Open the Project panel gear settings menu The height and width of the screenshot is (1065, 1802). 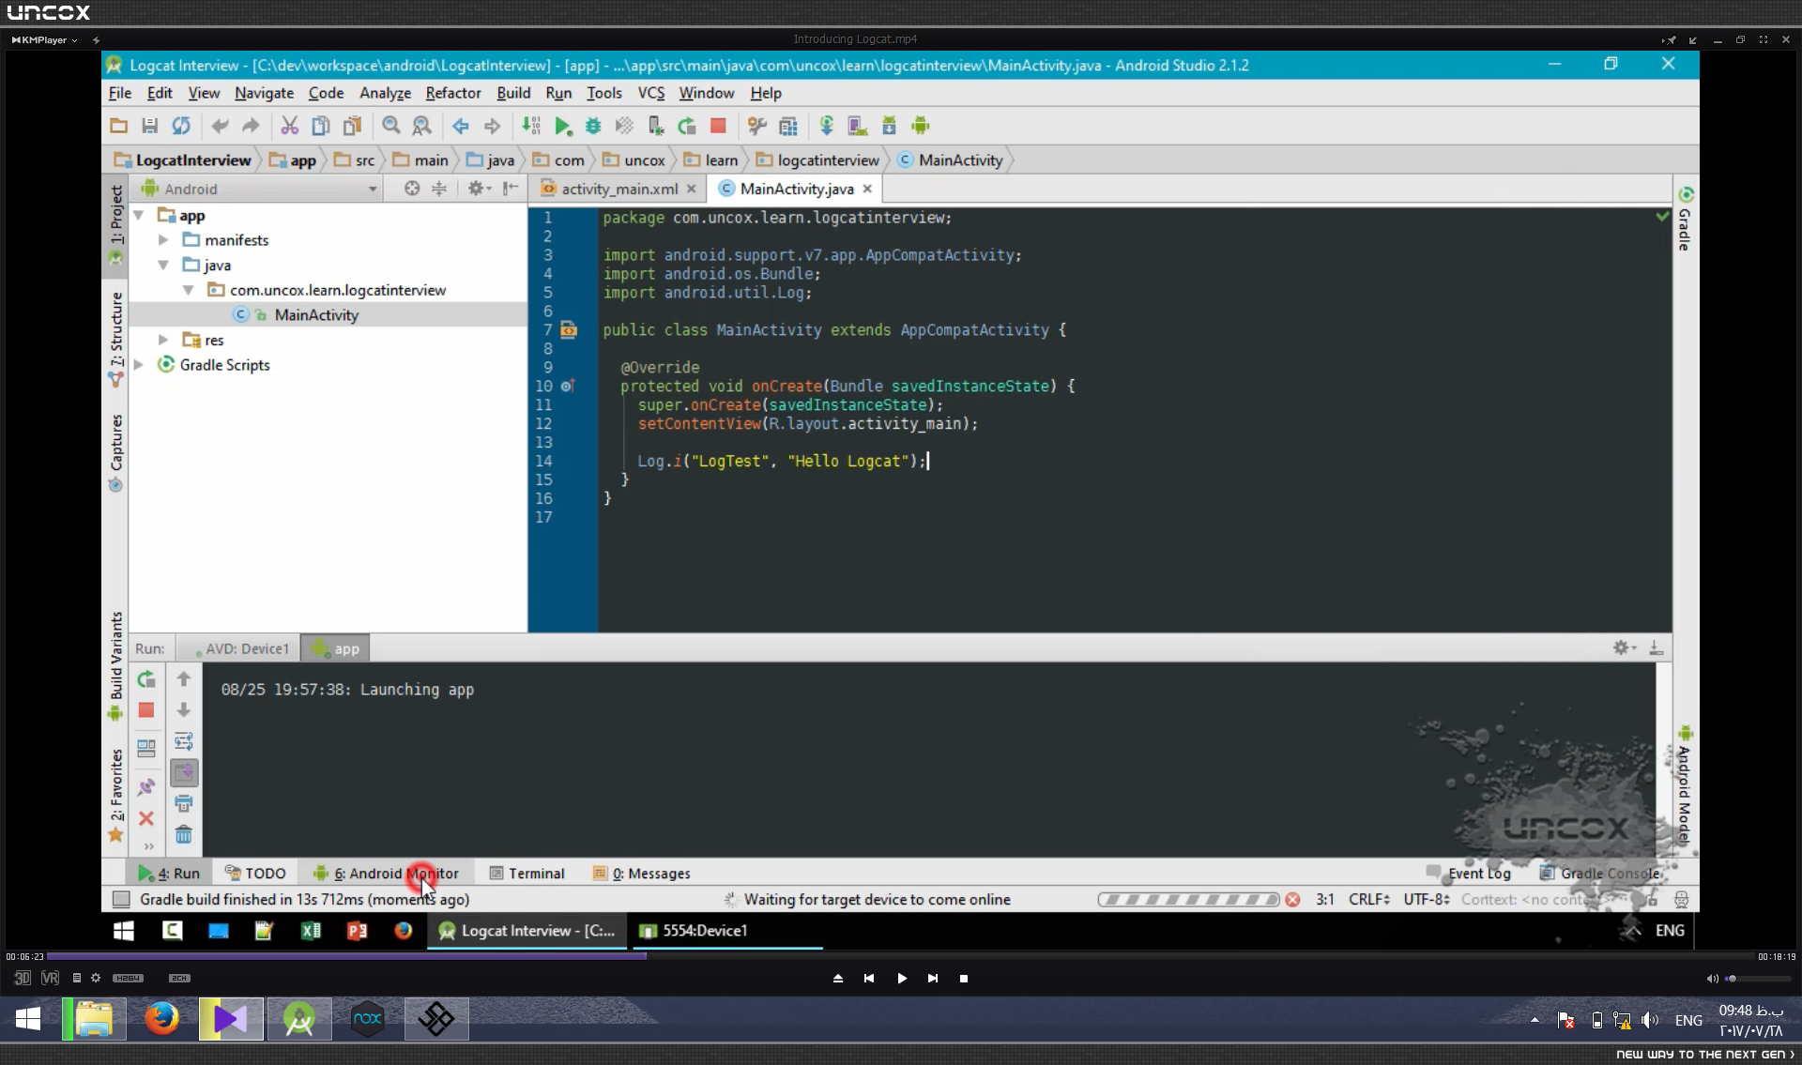click(479, 189)
